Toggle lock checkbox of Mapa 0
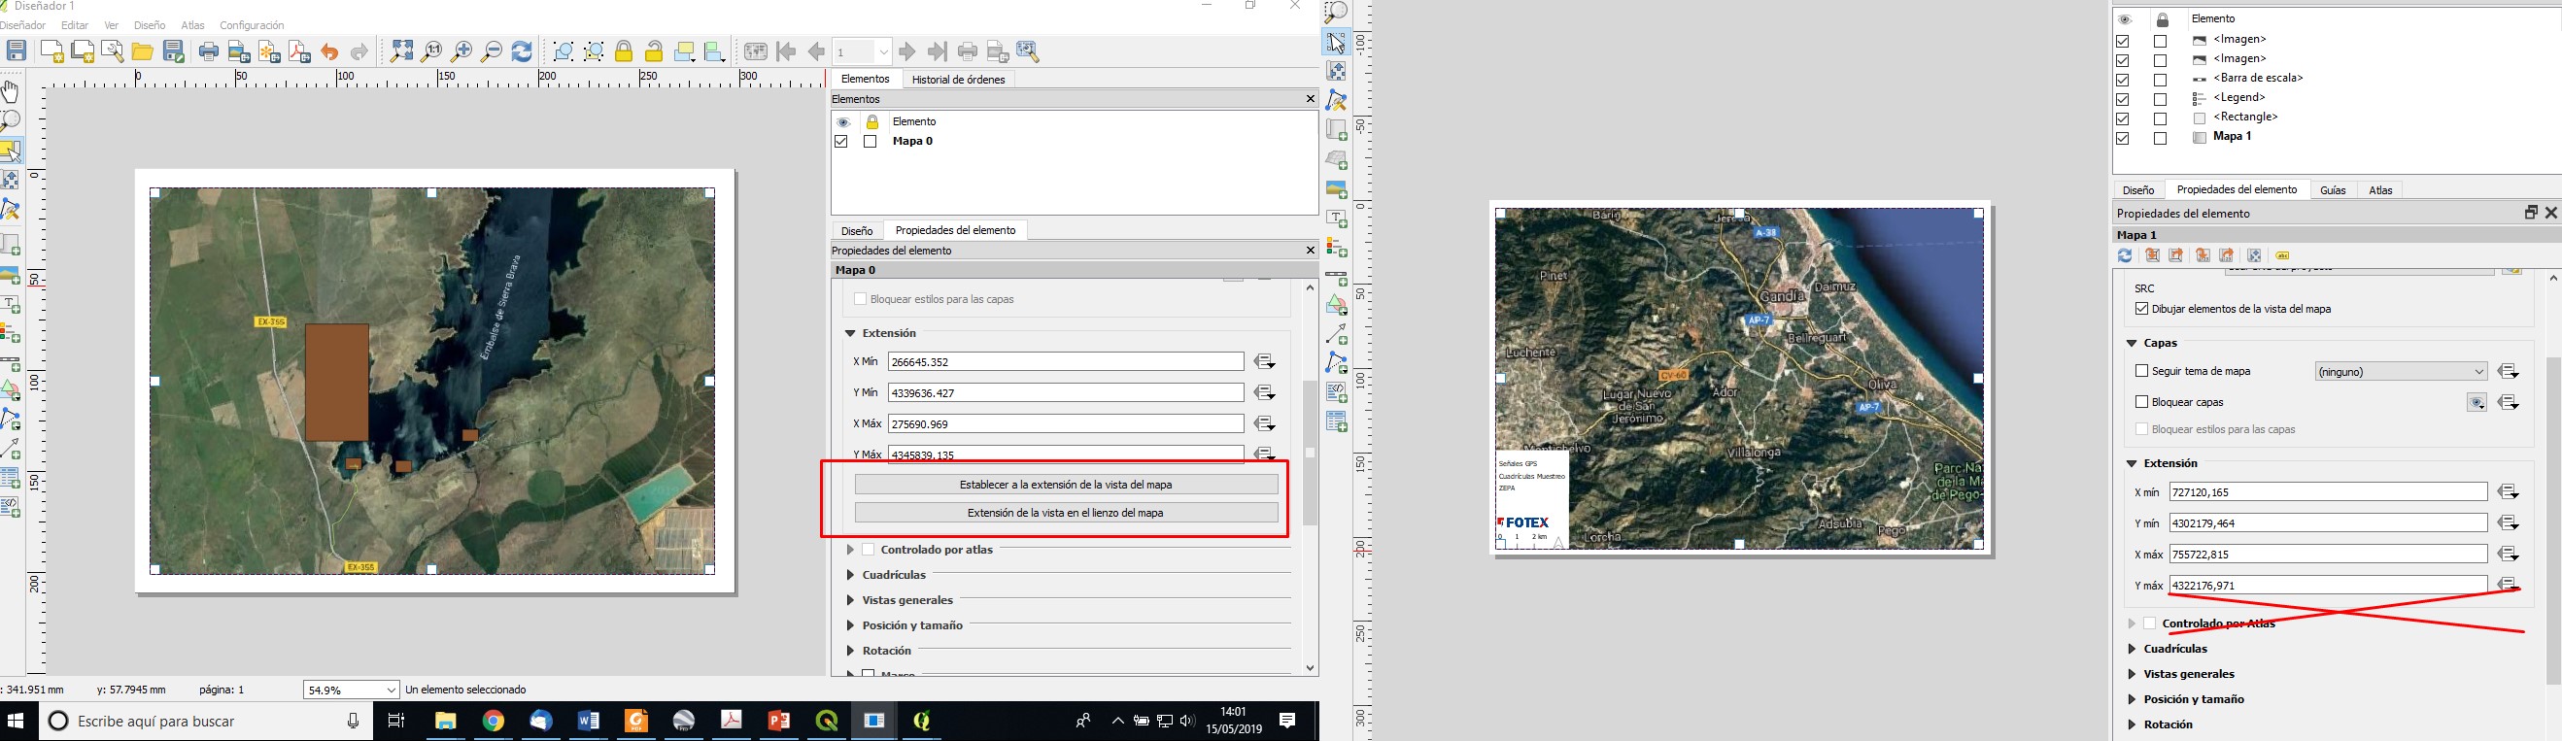The height and width of the screenshot is (741, 2562). pyautogui.click(x=871, y=142)
